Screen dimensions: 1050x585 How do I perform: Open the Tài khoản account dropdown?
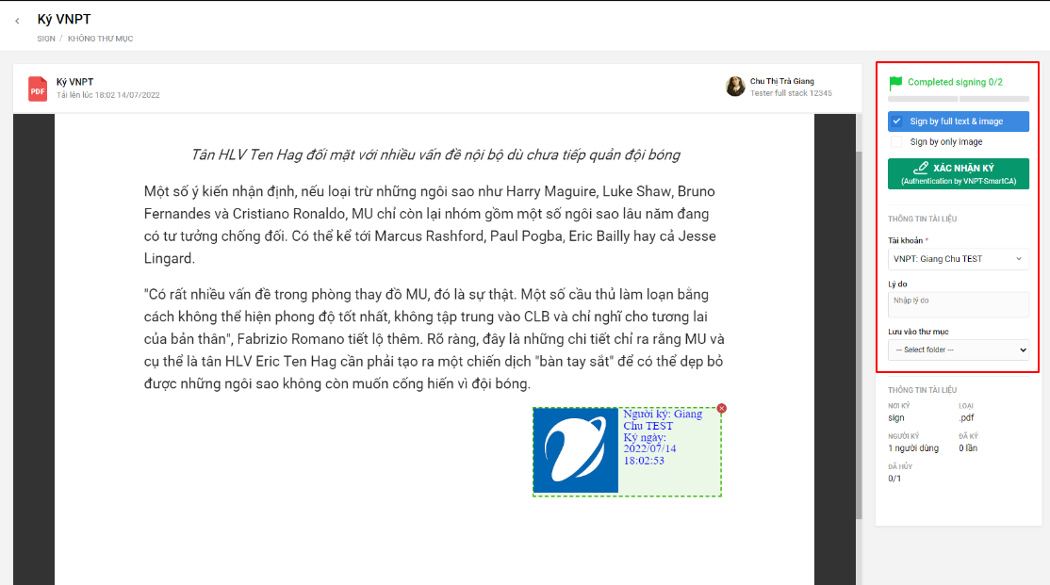[x=959, y=259]
